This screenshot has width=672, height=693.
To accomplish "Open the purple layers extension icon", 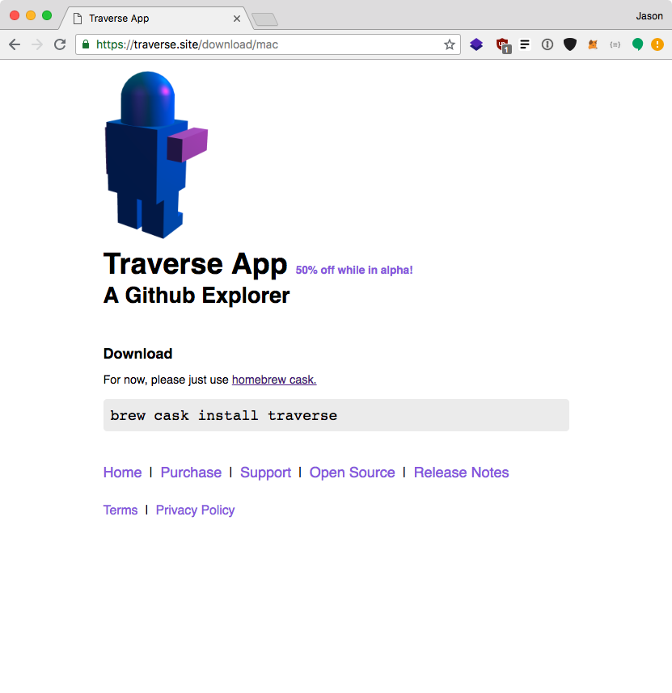I will pos(477,44).
